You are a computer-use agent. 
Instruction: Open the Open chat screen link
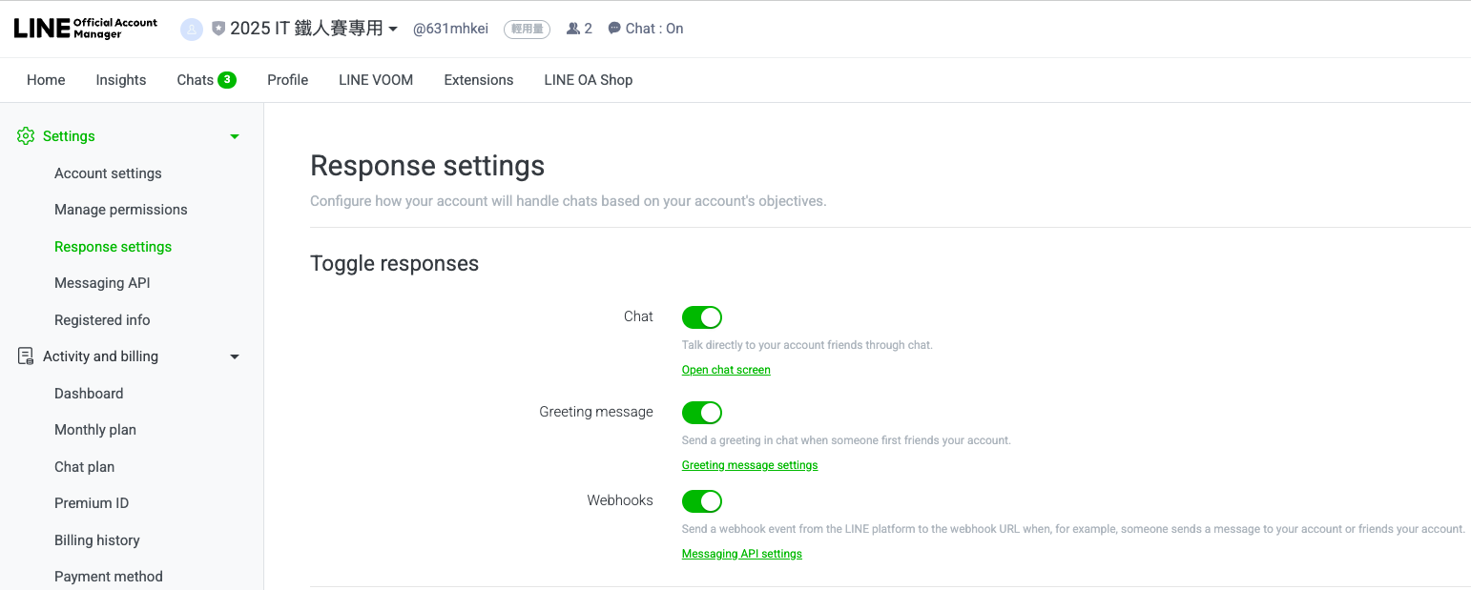[x=726, y=370]
